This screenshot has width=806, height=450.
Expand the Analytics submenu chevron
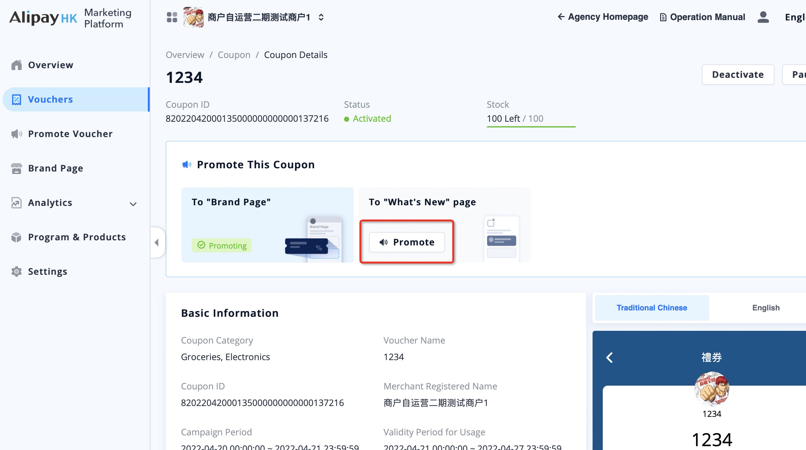point(133,204)
